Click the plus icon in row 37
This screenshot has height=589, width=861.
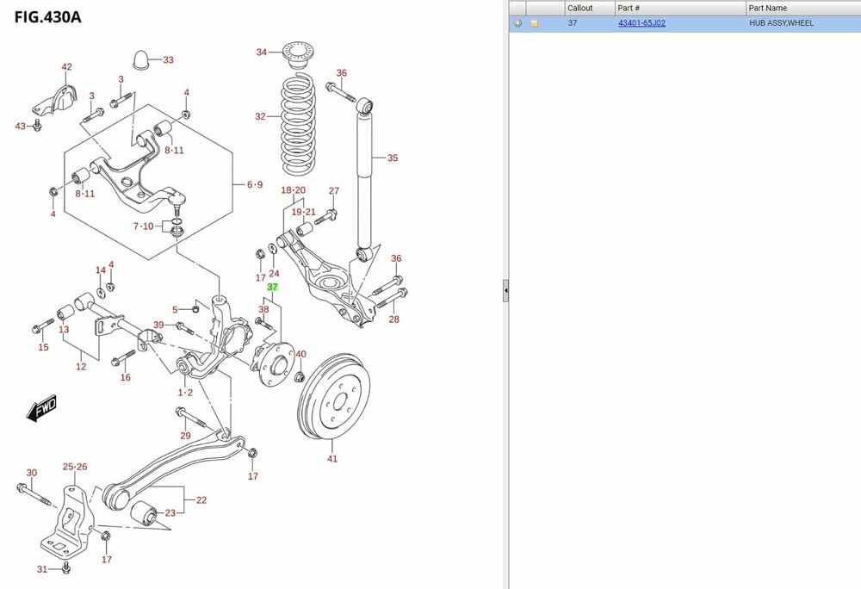click(x=517, y=23)
